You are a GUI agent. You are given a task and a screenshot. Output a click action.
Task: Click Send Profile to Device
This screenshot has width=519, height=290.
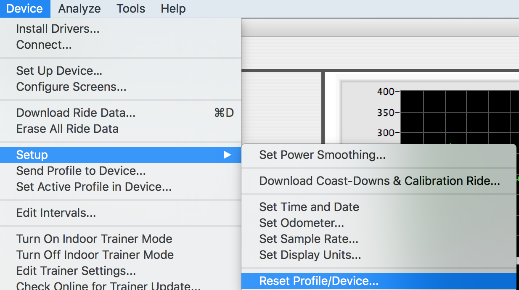click(81, 171)
